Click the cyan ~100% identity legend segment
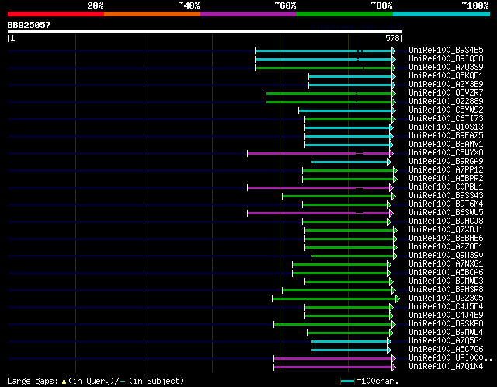The image size is (497, 387). (441, 14)
